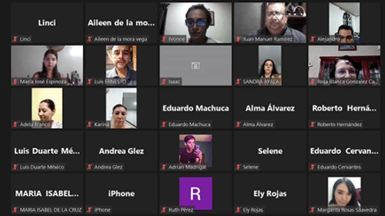Image resolution: width=385 pixels, height=216 pixels.
Task: Click muted mic icon on Juan Manuel Ramírez
Action: pos(239,39)
